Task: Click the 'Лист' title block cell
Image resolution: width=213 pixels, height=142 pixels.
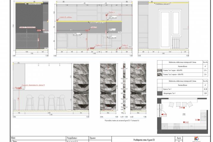Action: 179,138
